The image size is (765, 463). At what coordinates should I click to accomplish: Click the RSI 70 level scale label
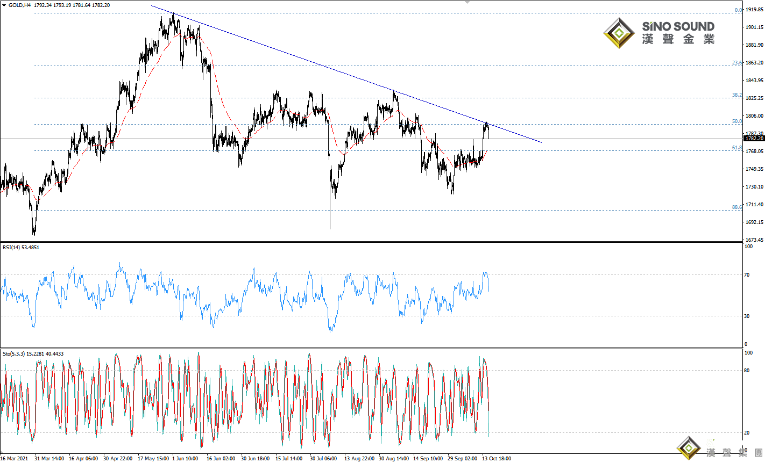pyautogui.click(x=747, y=275)
